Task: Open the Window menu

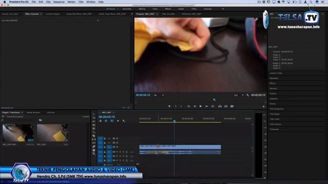Action: point(91,2)
